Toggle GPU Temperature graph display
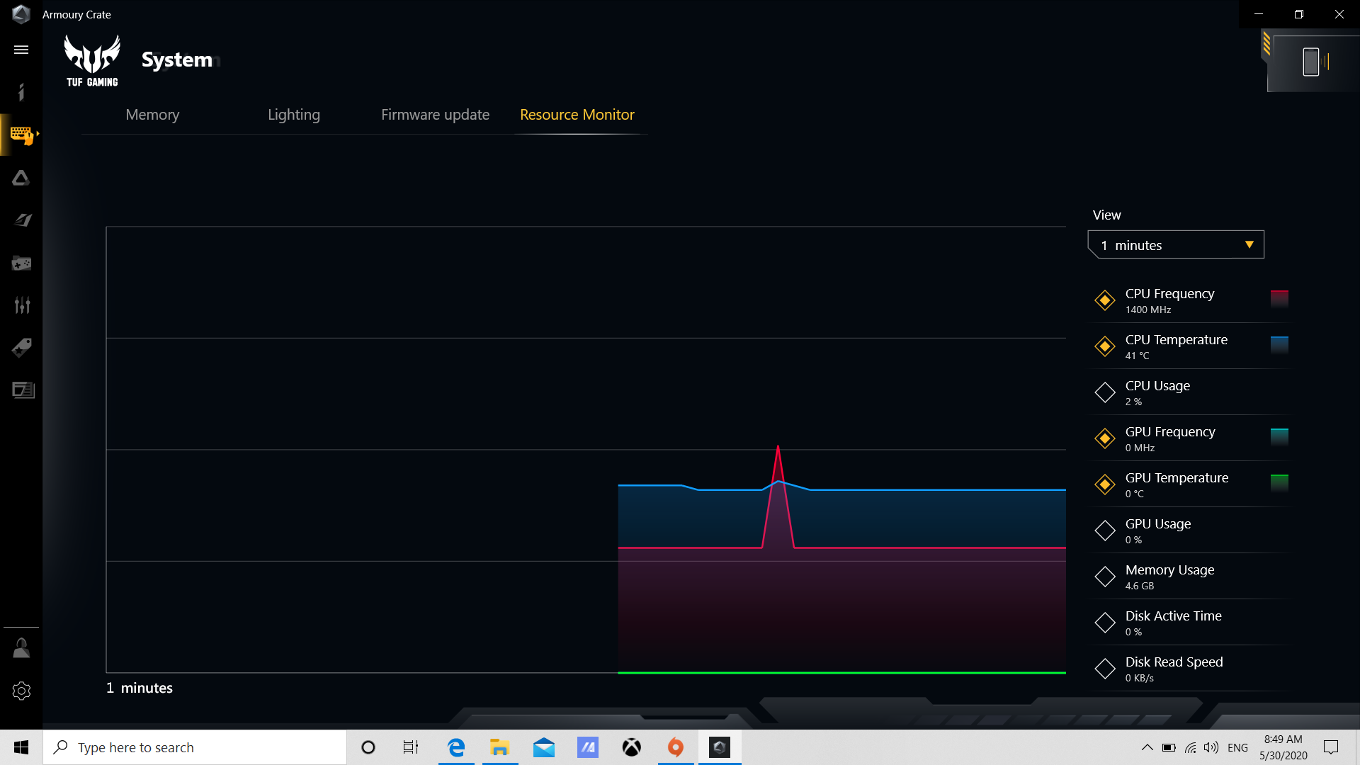1360x765 pixels. tap(1105, 484)
